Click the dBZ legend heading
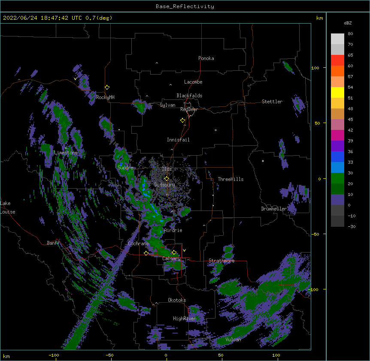Viewport: 370px width, 361px height. pyautogui.click(x=348, y=23)
